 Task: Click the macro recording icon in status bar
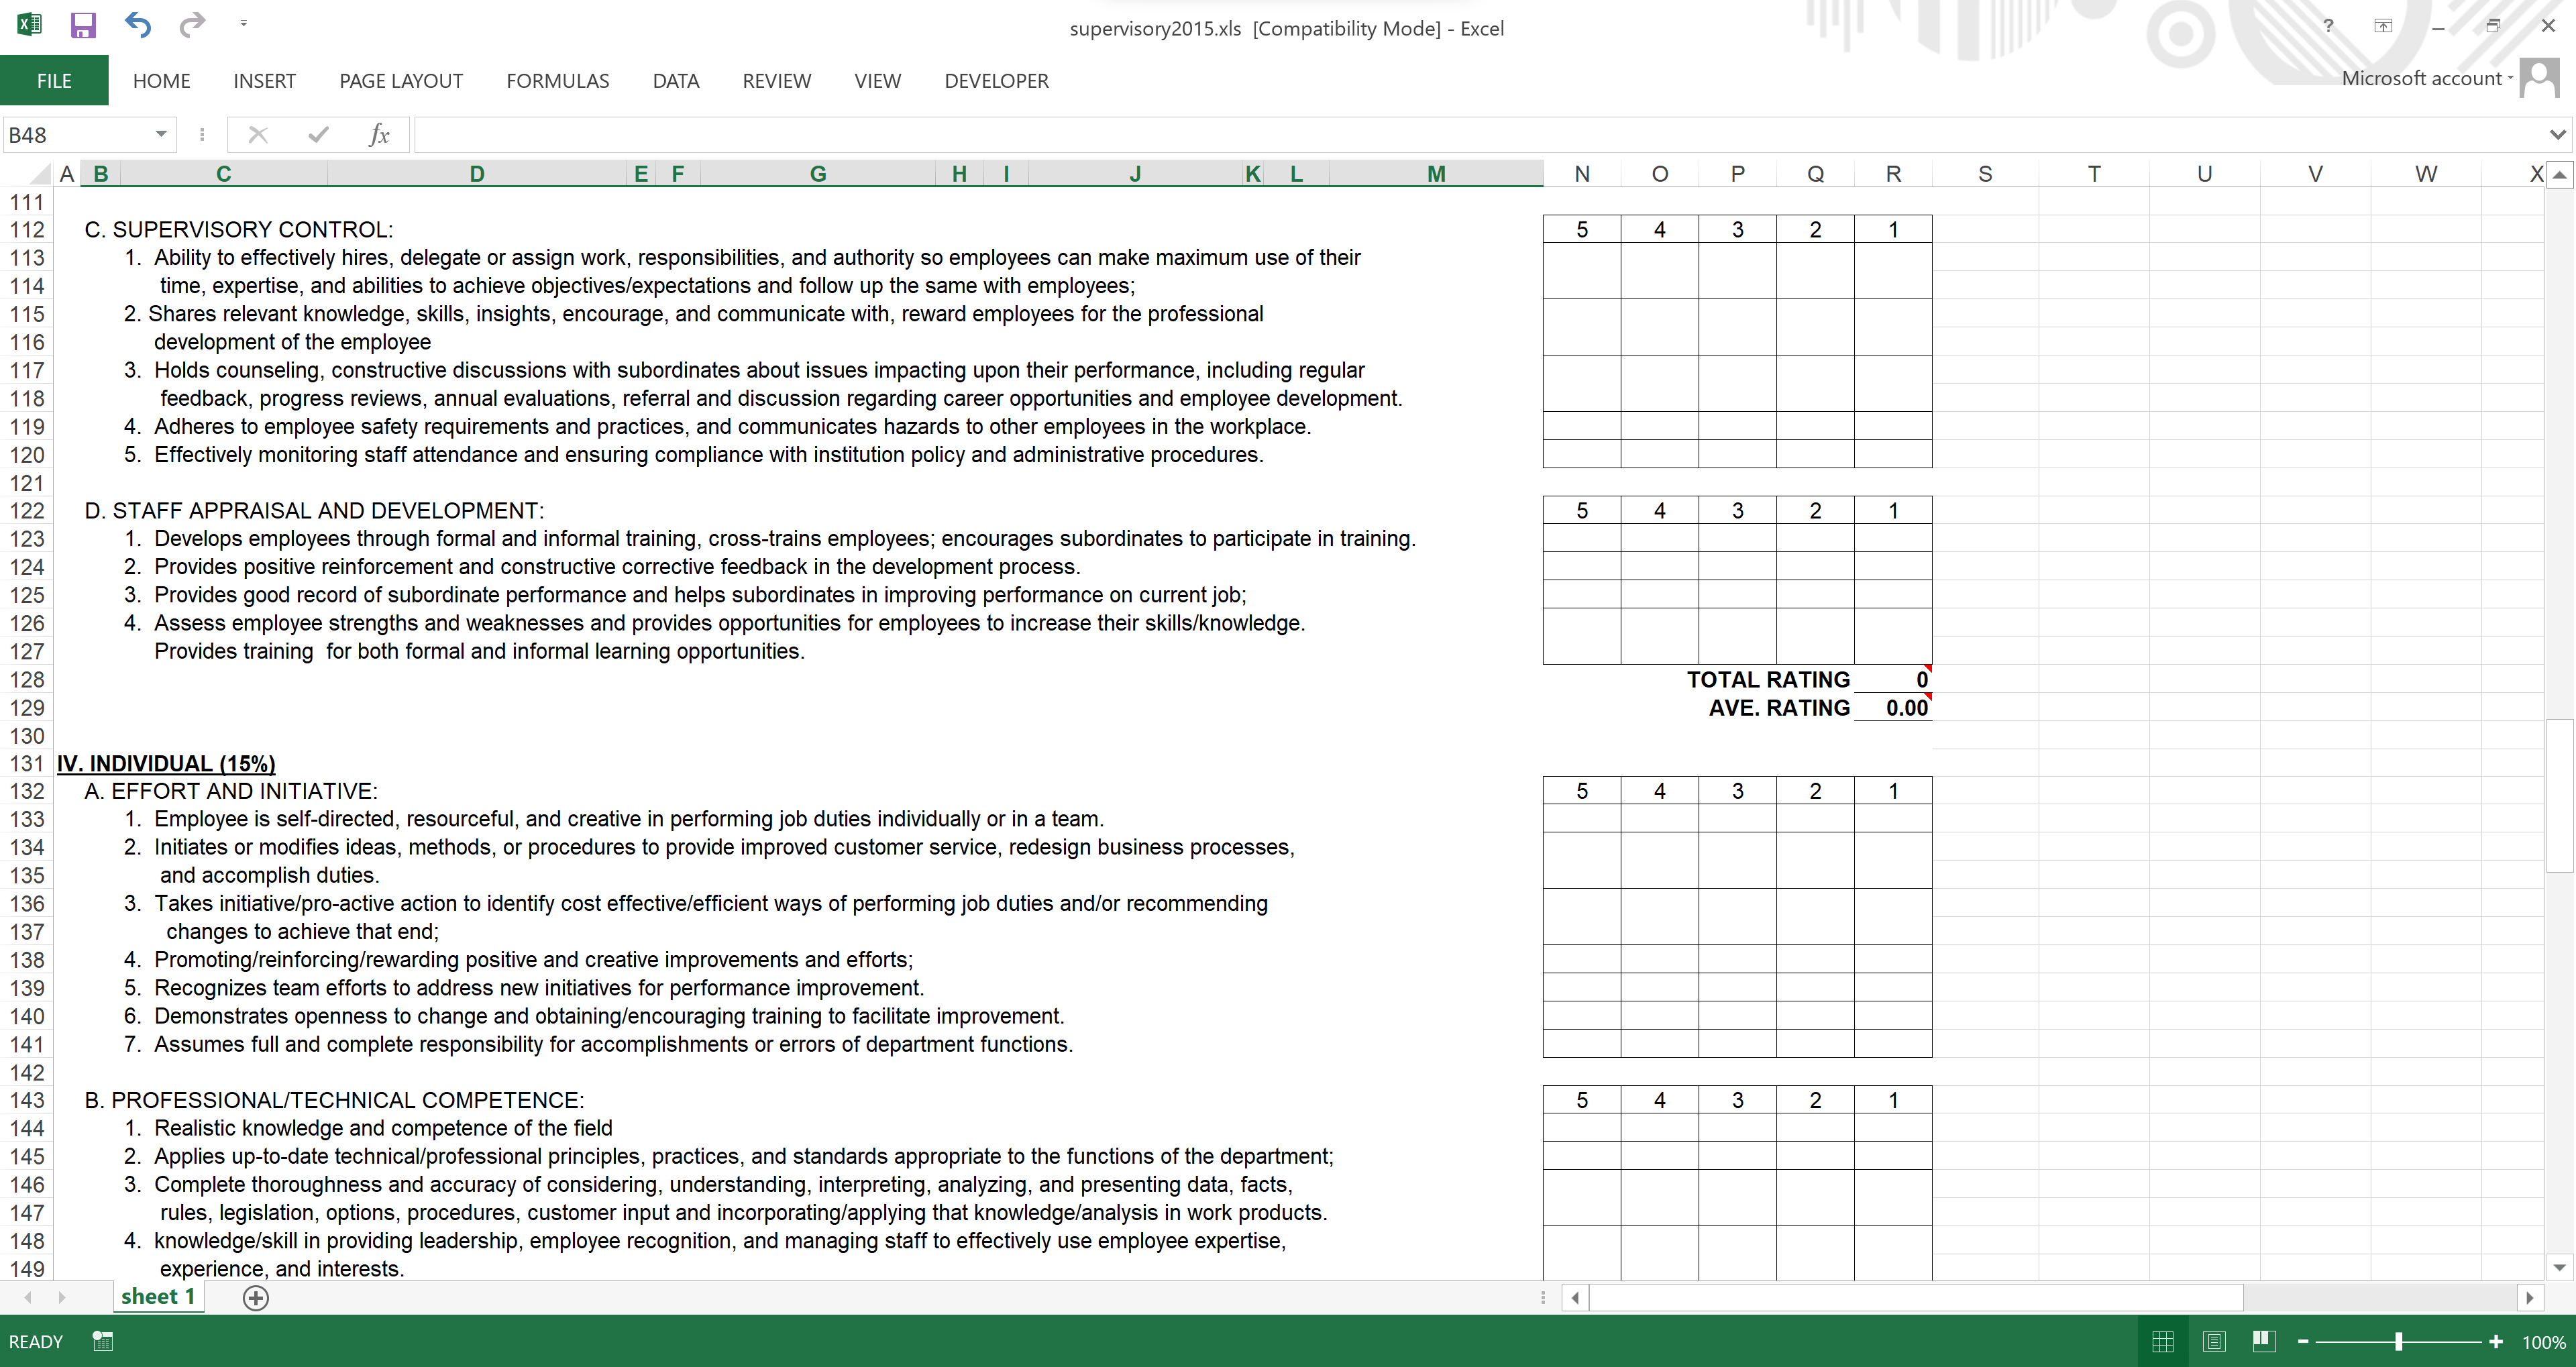[102, 1341]
